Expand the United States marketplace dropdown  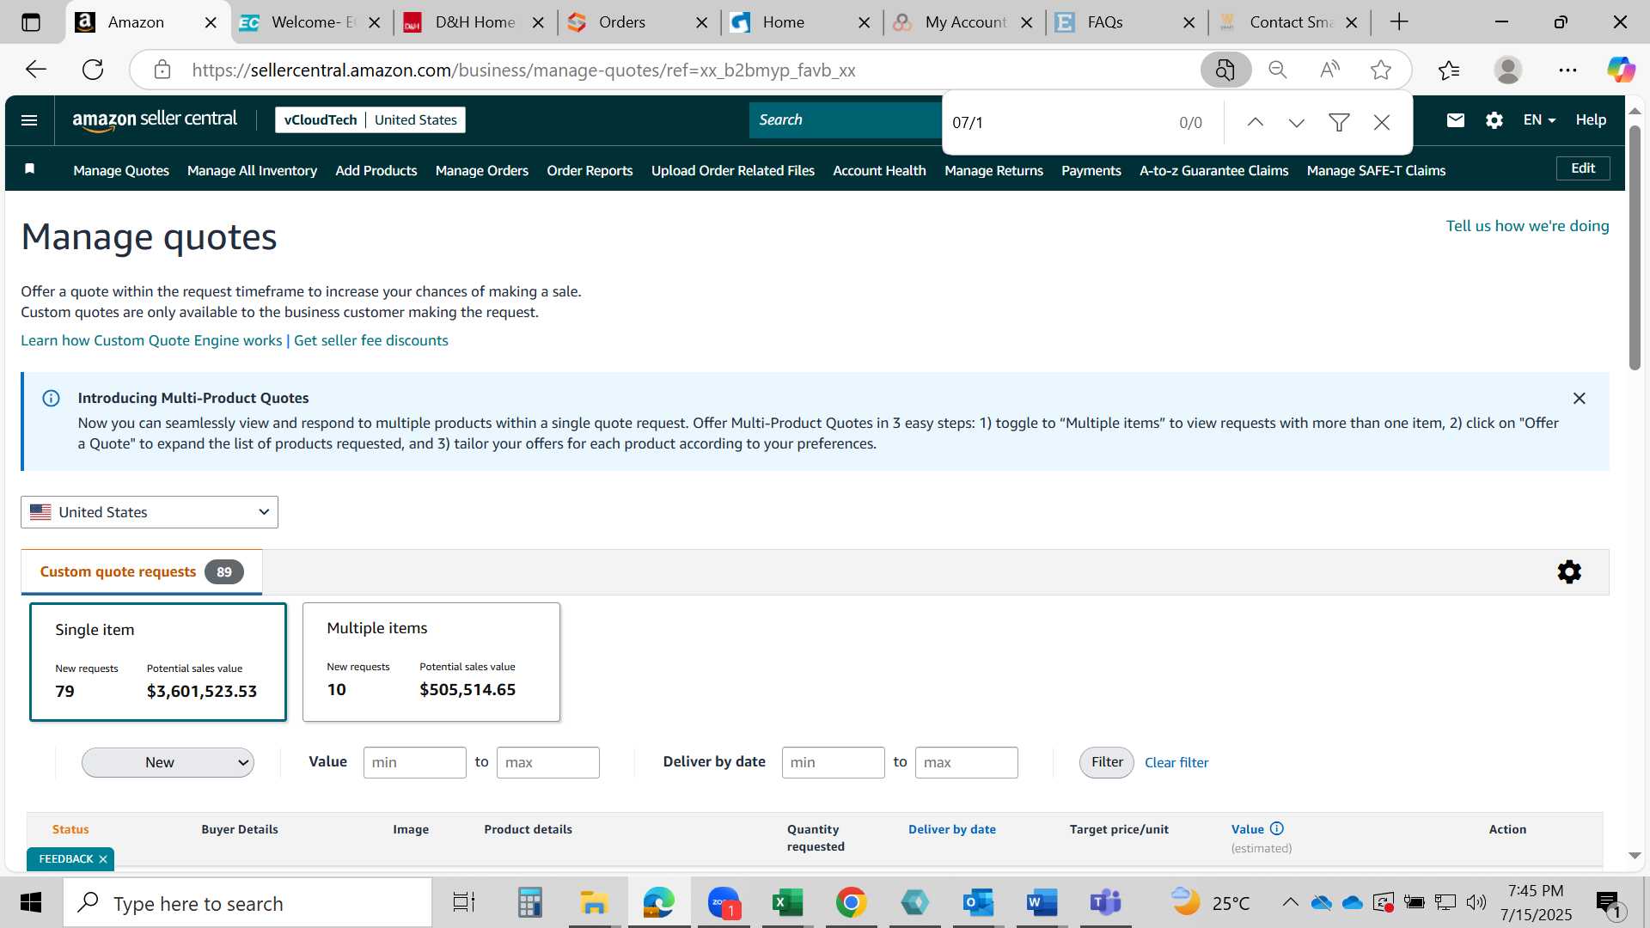coord(150,512)
